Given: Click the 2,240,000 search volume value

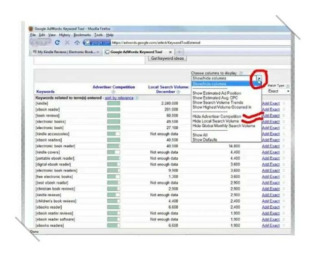Looking at the screenshot, I should (169, 103).
